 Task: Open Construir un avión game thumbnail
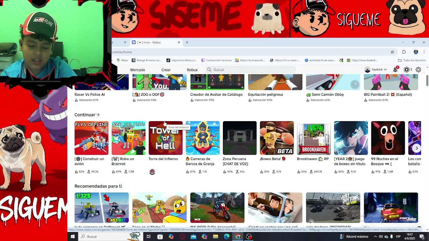click(x=91, y=138)
